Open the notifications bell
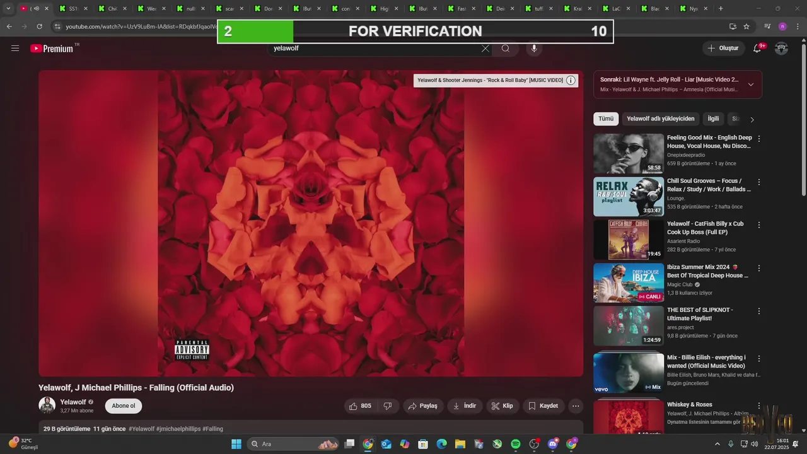The height and width of the screenshot is (454, 807). (x=758, y=48)
